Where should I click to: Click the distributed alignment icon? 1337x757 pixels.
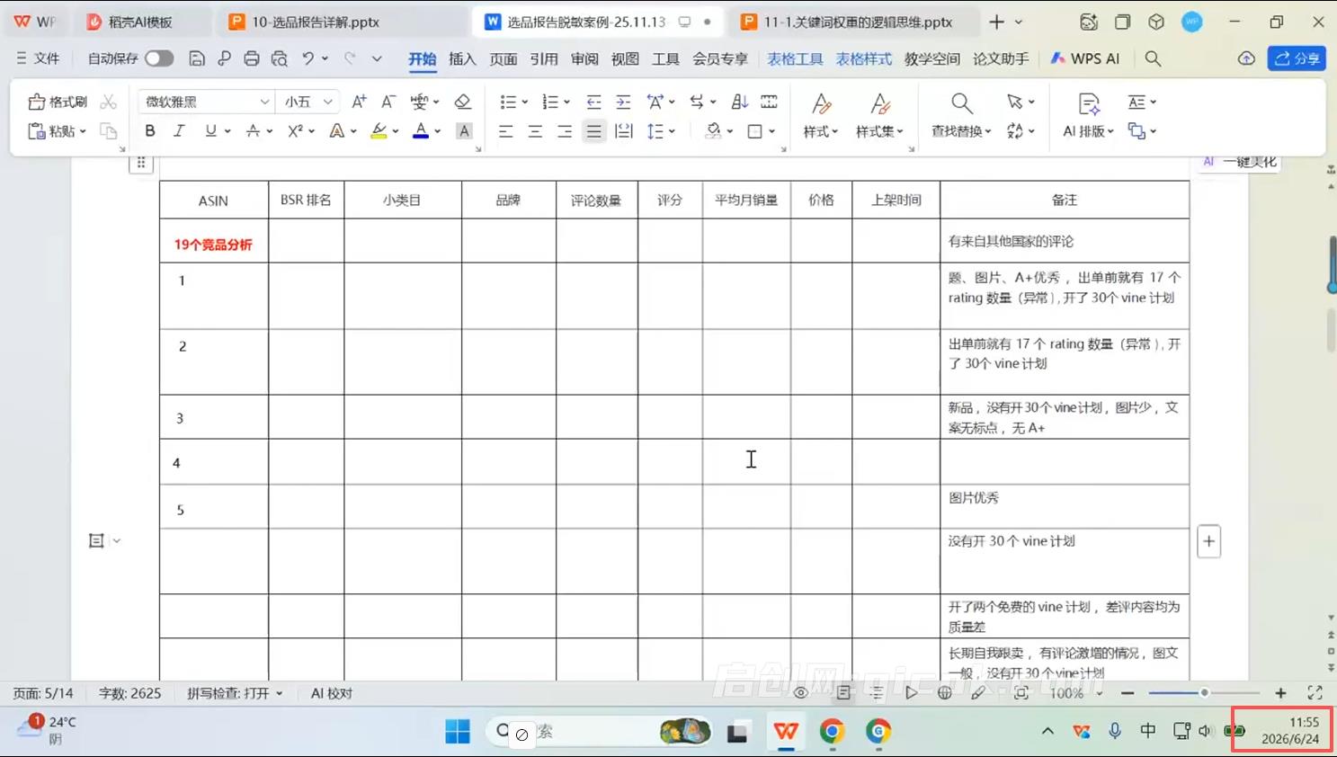[624, 131]
